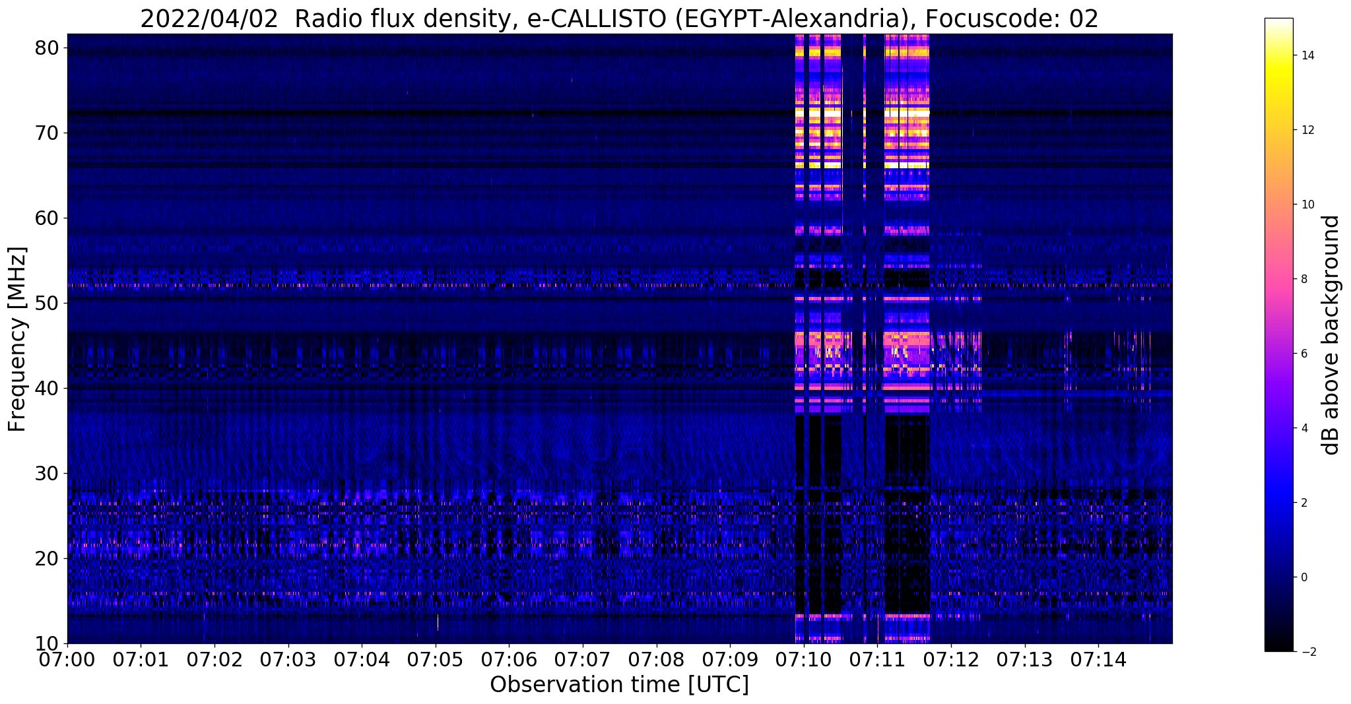This screenshot has width=1351, height=704.
Task: Click the 50 frequency tick label
Action: coord(48,304)
